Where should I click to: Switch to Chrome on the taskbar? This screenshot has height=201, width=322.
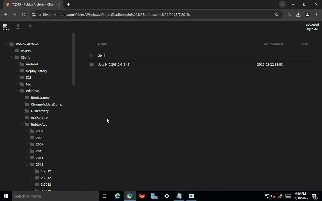click(130, 196)
